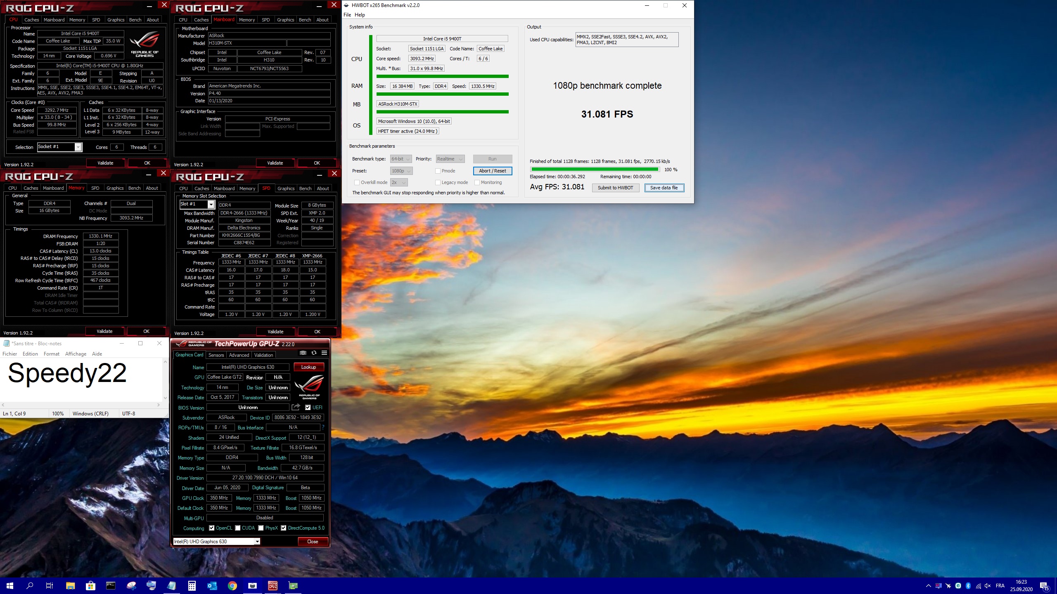This screenshot has height=594, width=1057.
Task: Open the GPU-Z hamburger menu
Action: 325,353
